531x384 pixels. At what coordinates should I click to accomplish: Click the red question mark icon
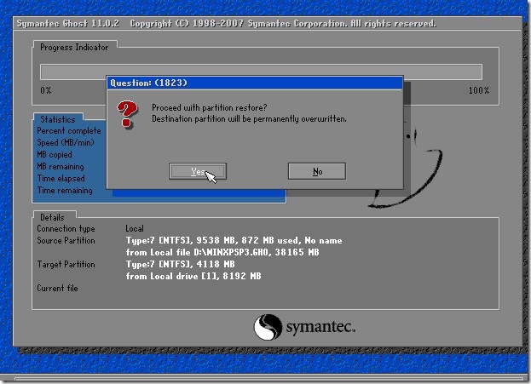click(x=127, y=114)
